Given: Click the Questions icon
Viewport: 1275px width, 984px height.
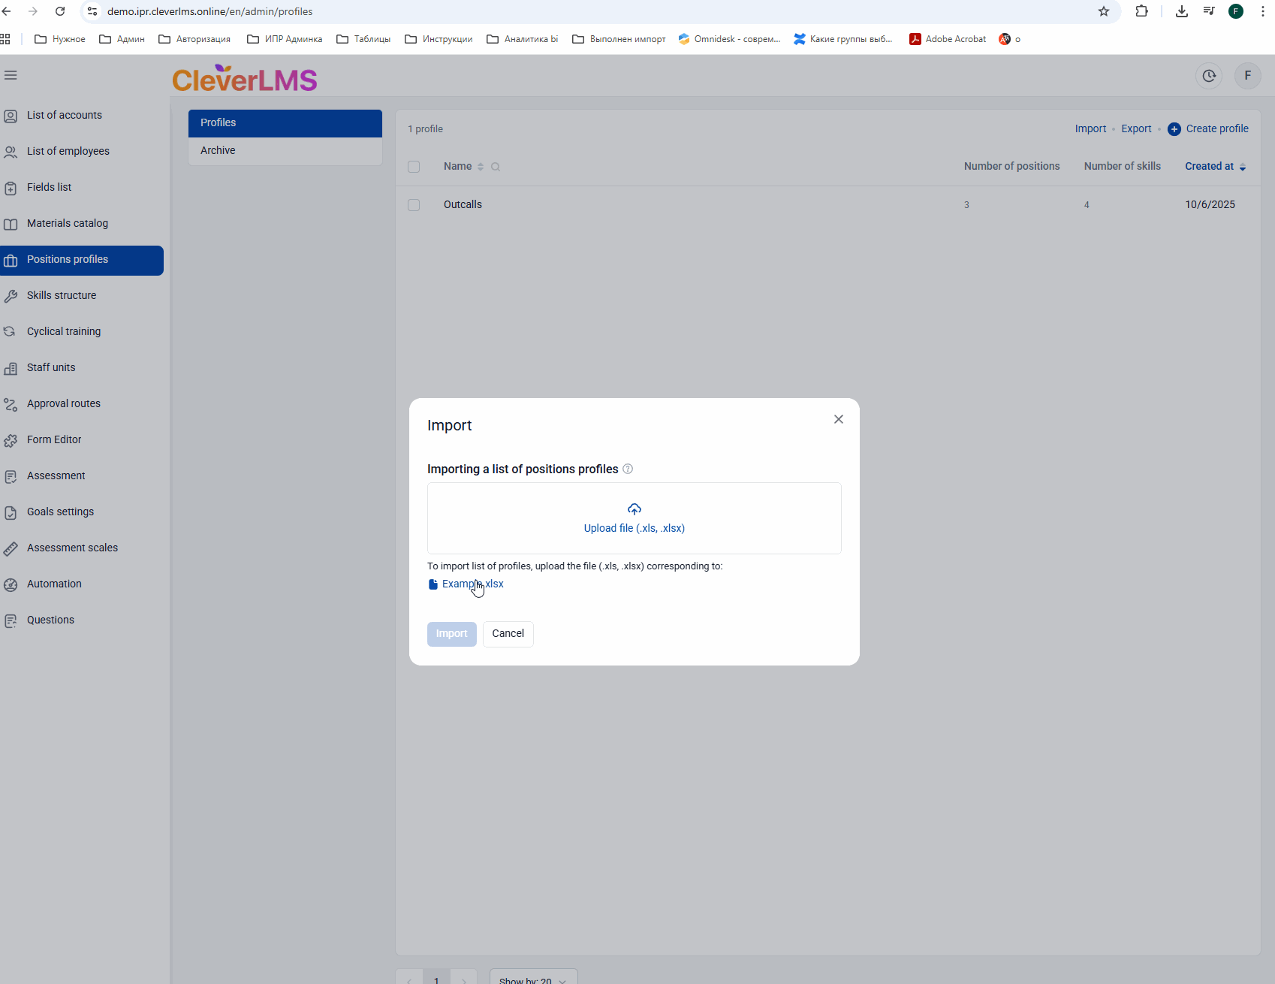Looking at the screenshot, I should (11, 621).
